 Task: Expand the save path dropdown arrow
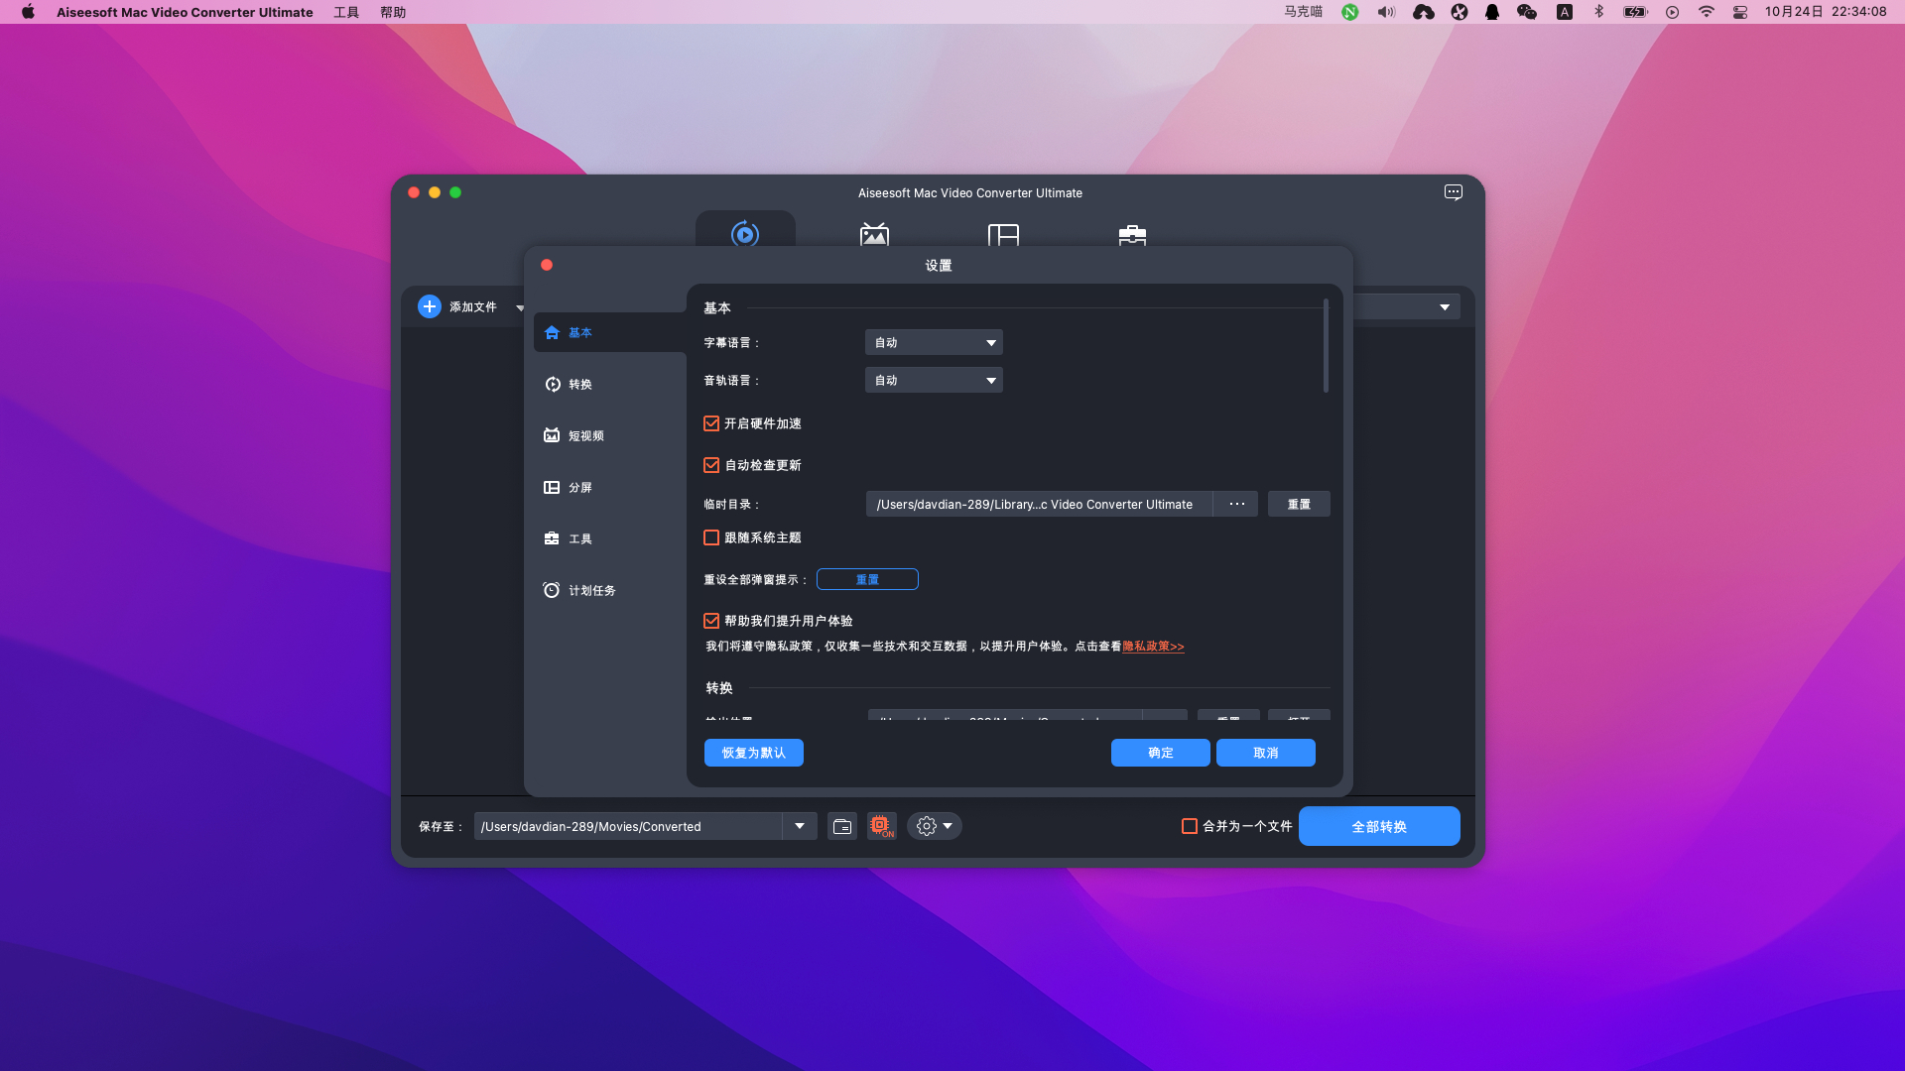coord(800,826)
